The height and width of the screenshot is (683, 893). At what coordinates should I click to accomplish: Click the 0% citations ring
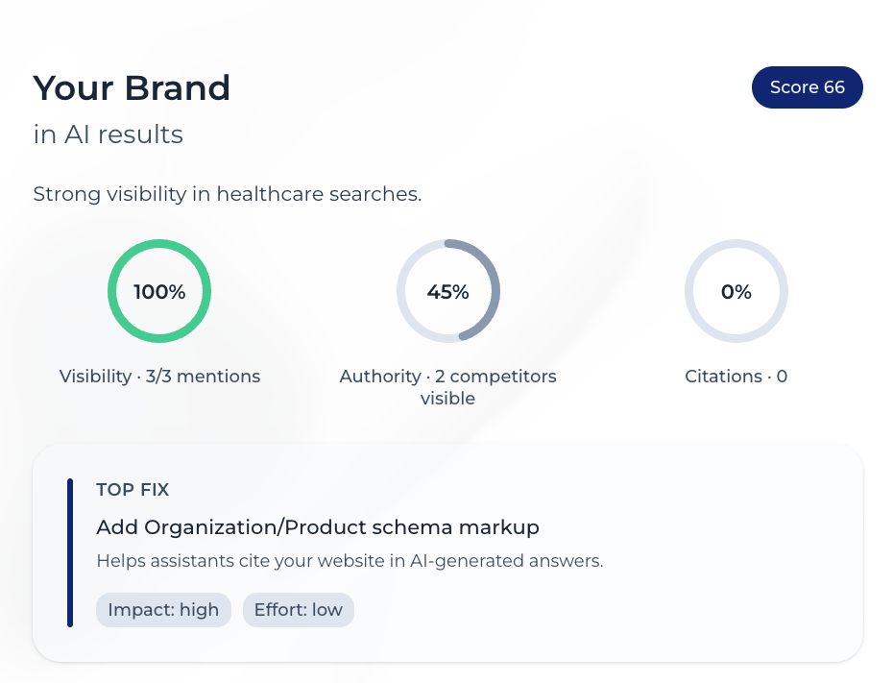coord(736,291)
